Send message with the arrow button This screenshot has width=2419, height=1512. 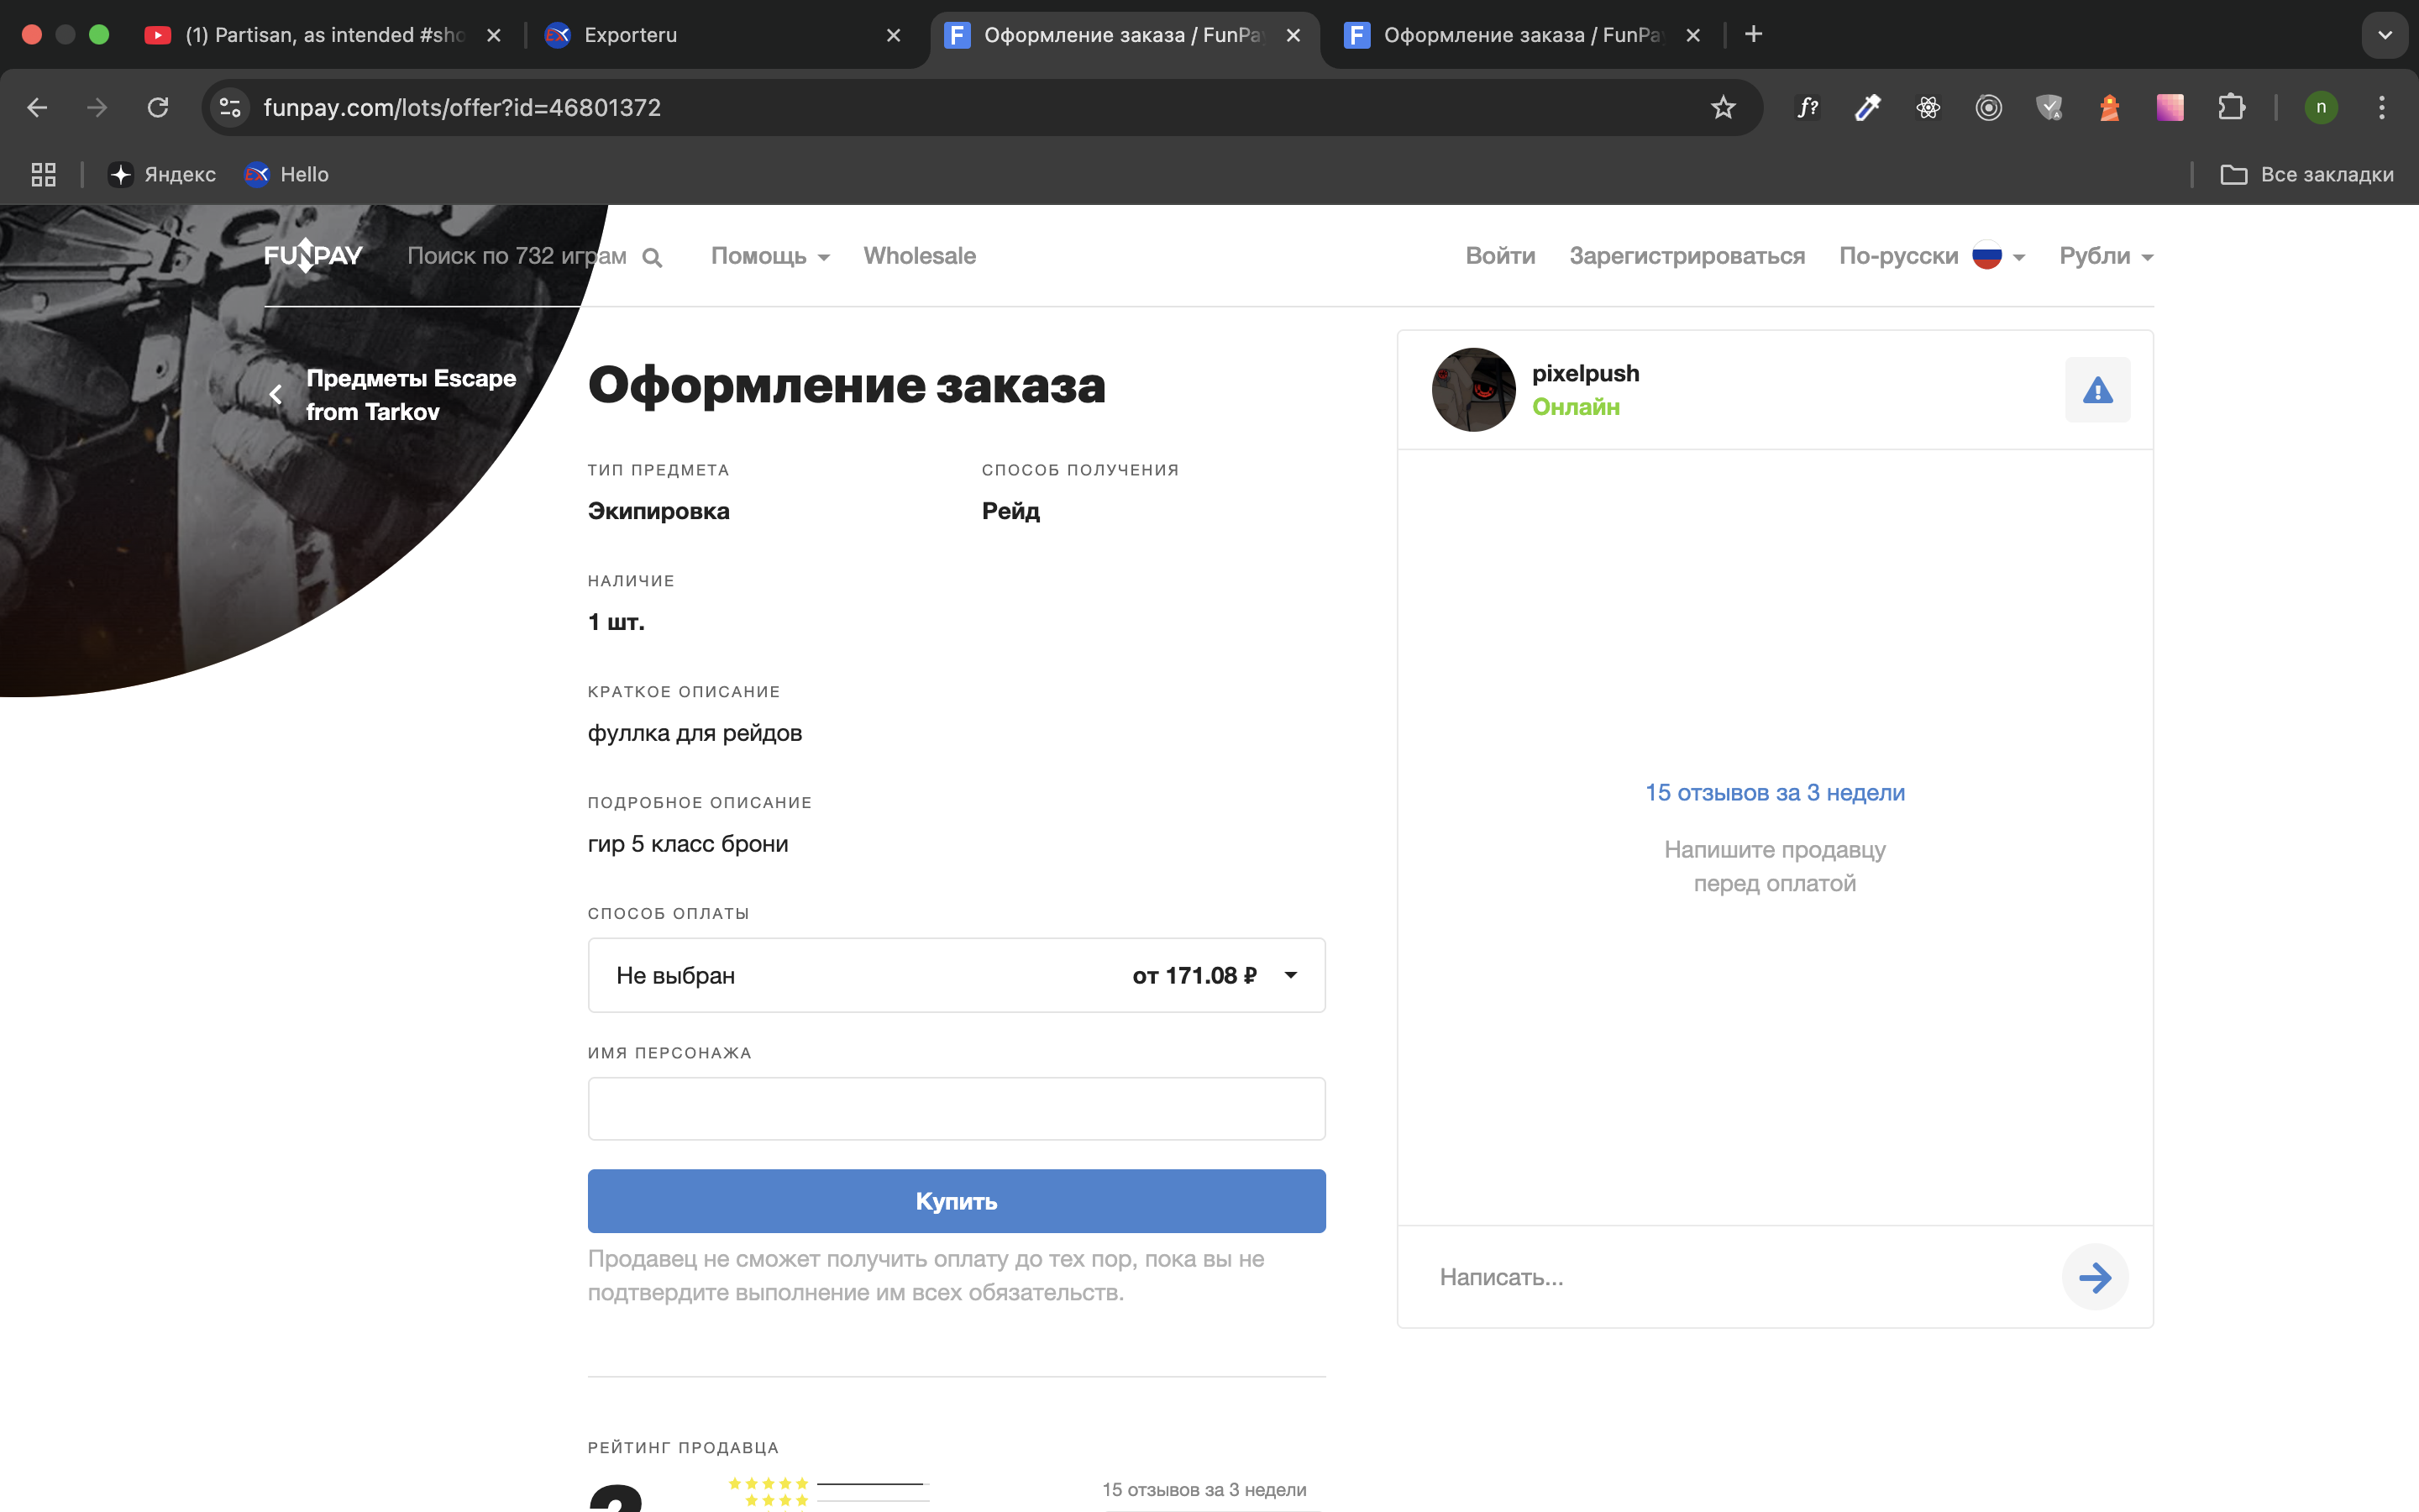(x=2094, y=1277)
